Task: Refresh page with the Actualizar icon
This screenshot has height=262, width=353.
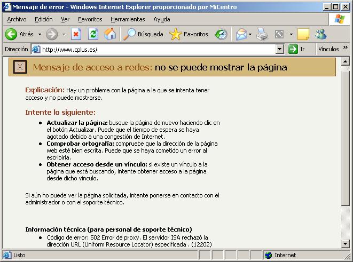Action: (93, 34)
